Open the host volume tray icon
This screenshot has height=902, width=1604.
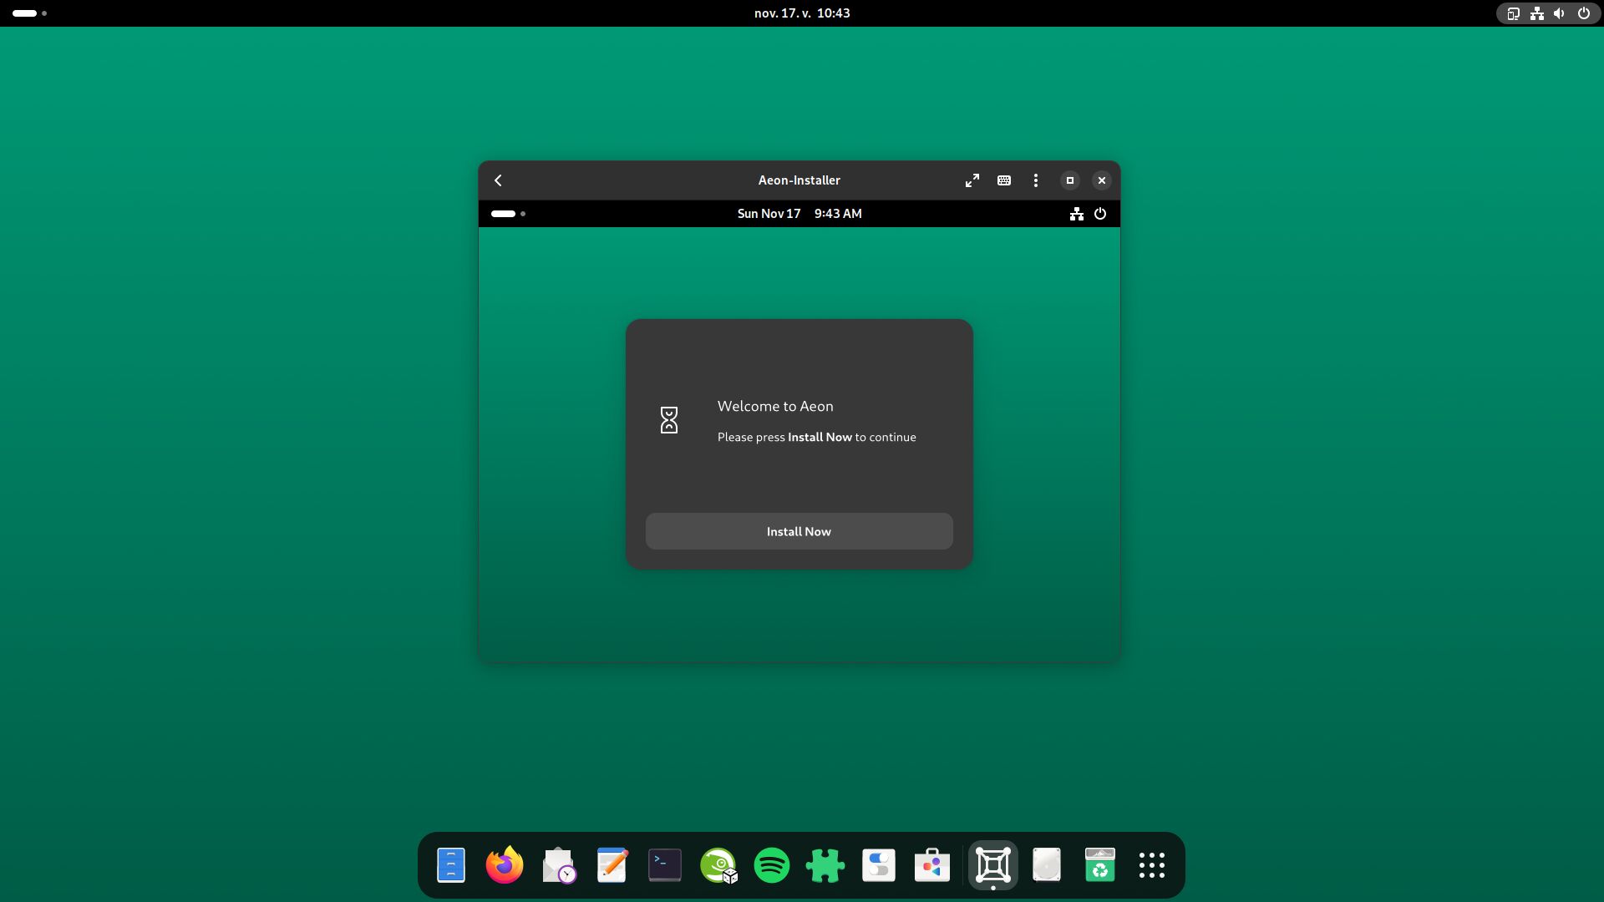point(1559,13)
